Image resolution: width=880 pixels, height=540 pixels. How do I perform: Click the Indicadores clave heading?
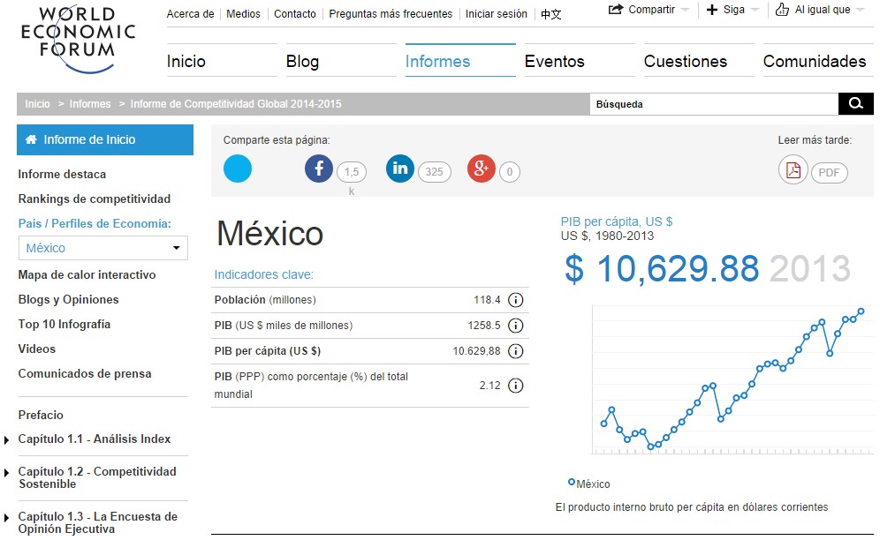264,274
